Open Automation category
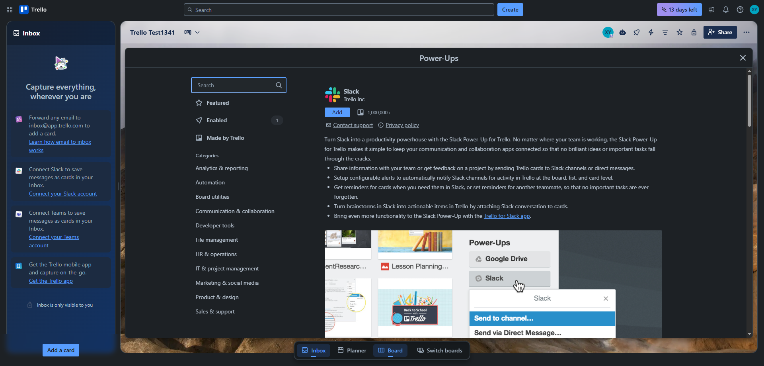This screenshot has height=366, width=764. (x=210, y=182)
